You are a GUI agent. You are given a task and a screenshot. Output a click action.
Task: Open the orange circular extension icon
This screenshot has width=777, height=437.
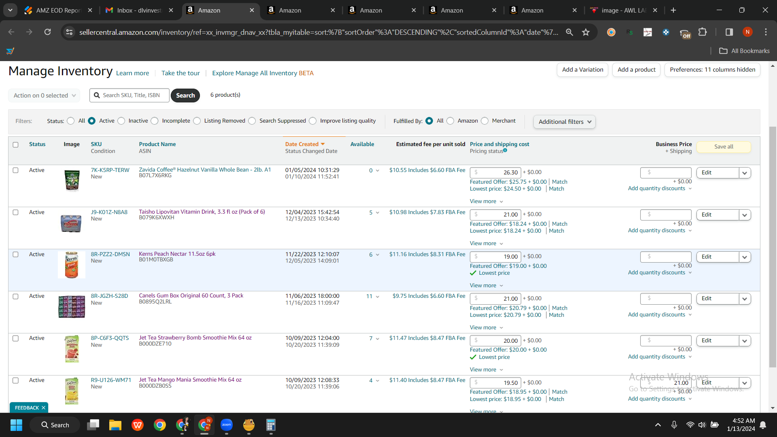tap(611, 32)
